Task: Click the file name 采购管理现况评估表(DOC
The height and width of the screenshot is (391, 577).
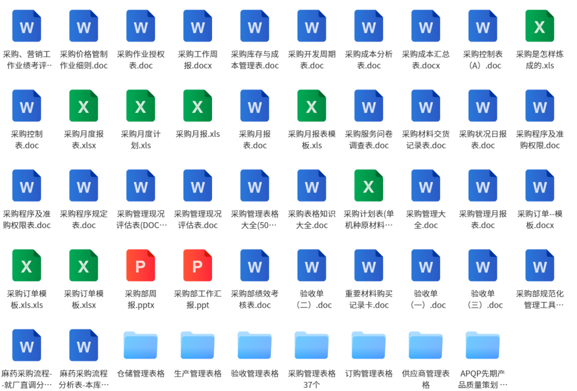Action: pos(141,219)
